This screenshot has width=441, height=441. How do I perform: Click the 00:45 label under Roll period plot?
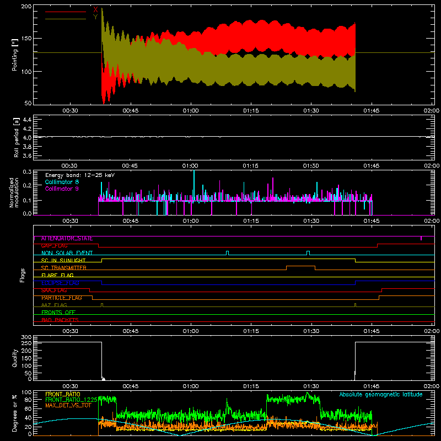[130, 166]
